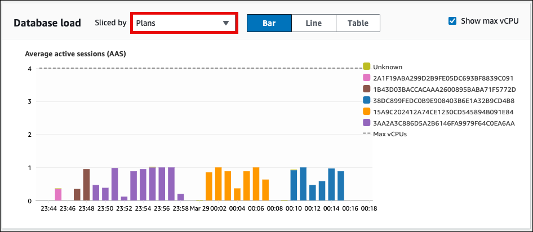Click the arrow in the Plans combo box
The image size is (533, 232).
click(225, 23)
